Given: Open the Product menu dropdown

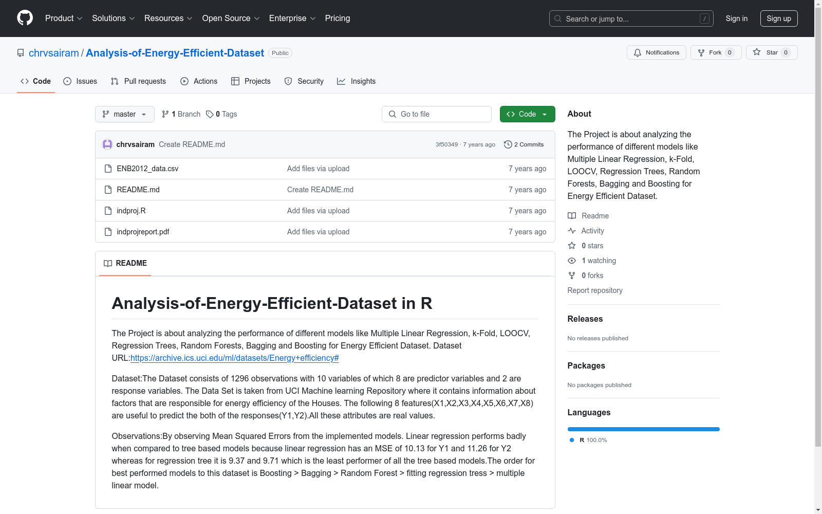Looking at the screenshot, I should [x=64, y=18].
